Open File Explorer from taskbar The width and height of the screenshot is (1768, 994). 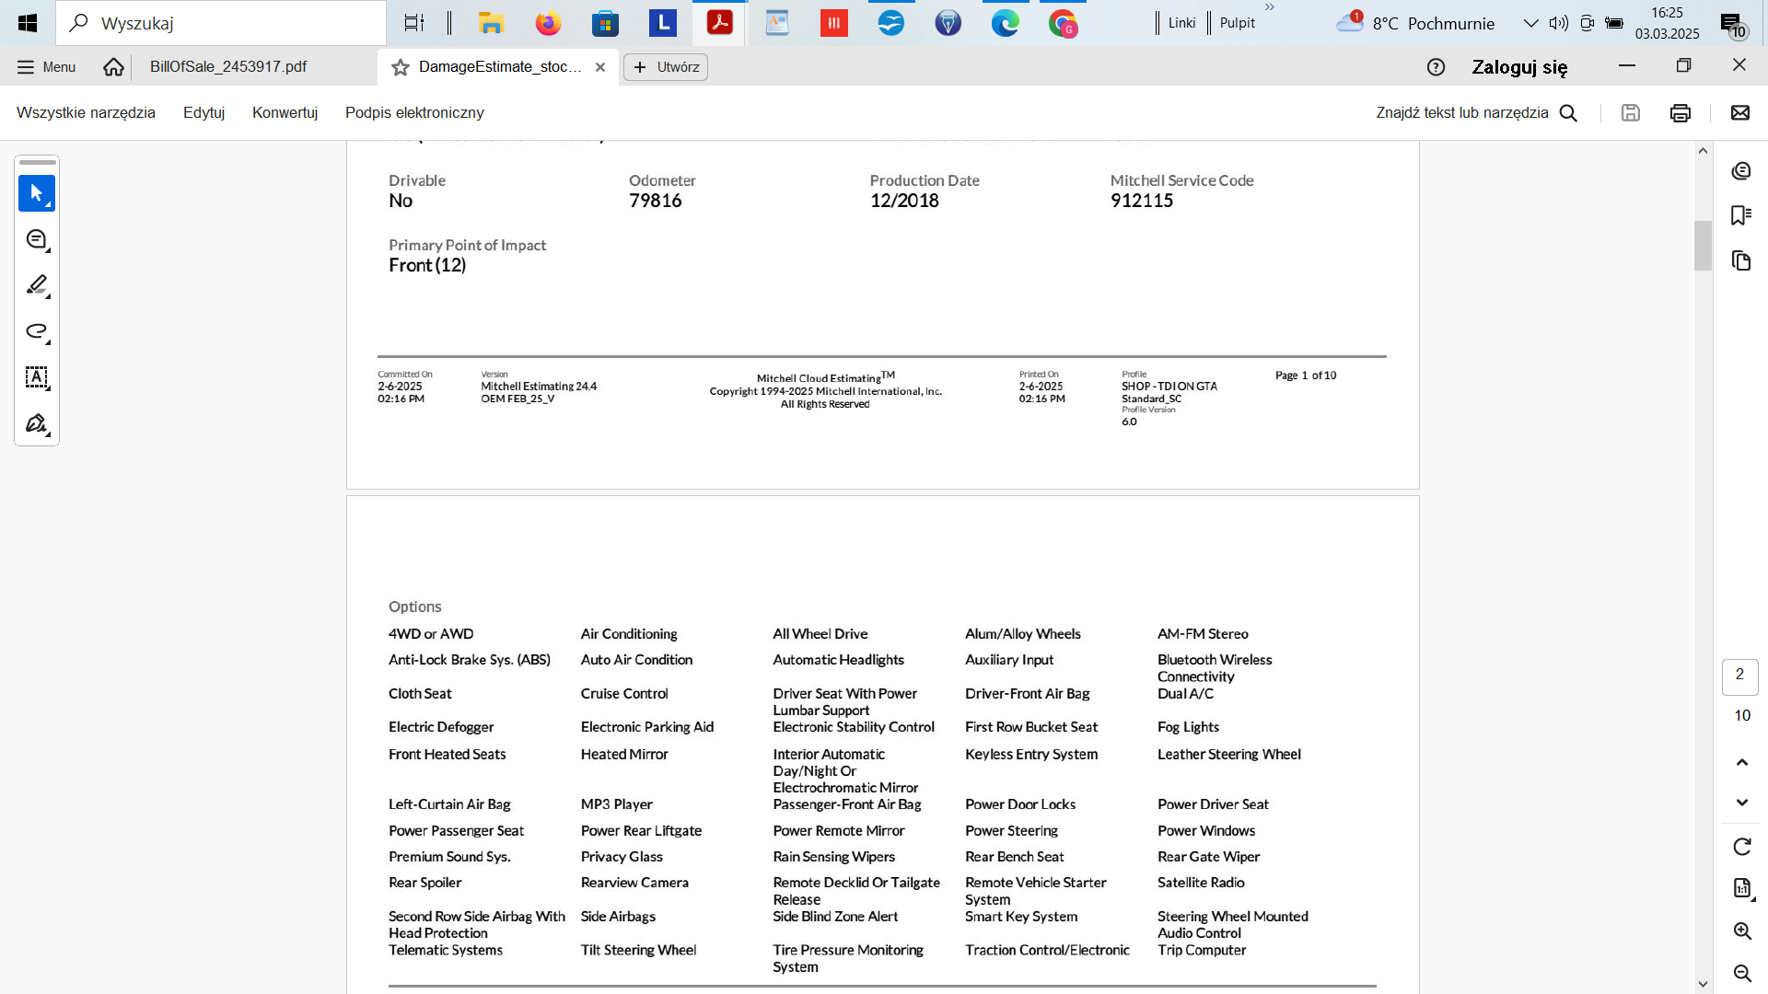(491, 23)
